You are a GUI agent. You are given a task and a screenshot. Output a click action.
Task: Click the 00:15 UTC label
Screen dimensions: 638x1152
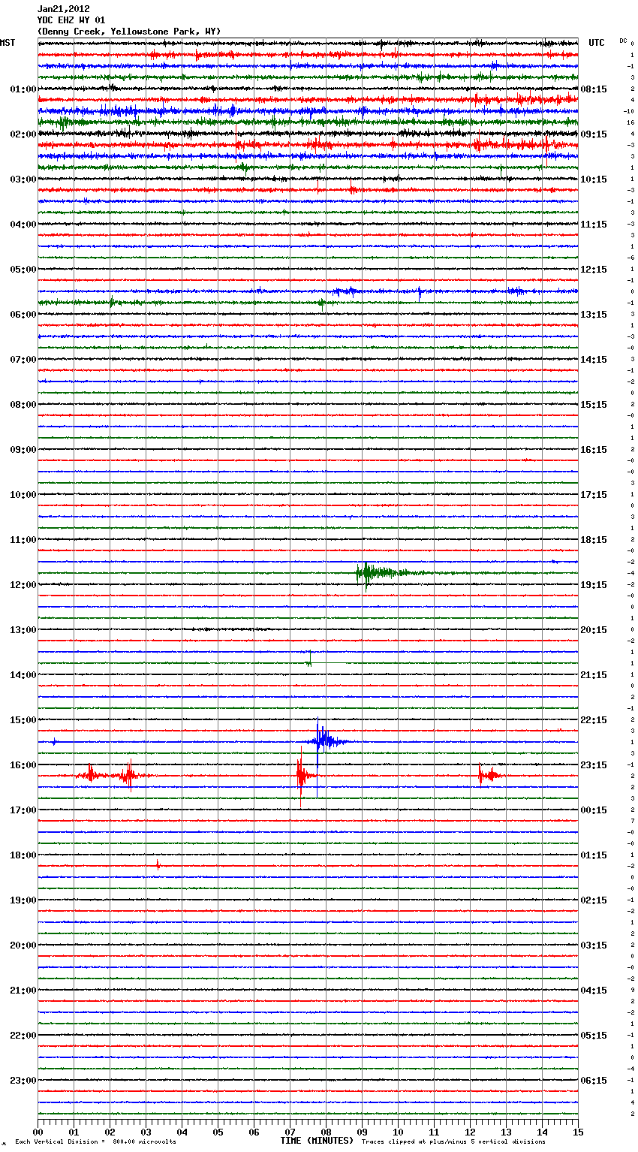point(594,810)
